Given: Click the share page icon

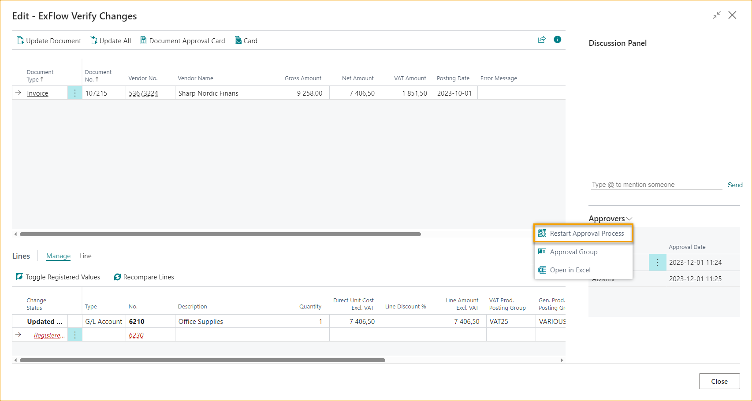Looking at the screenshot, I should [x=542, y=40].
